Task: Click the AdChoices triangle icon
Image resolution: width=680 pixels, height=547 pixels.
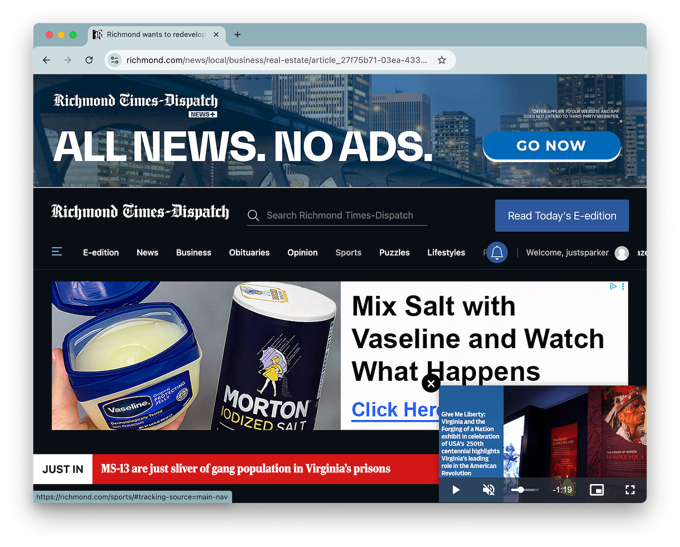Action: click(x=613, y=287)
